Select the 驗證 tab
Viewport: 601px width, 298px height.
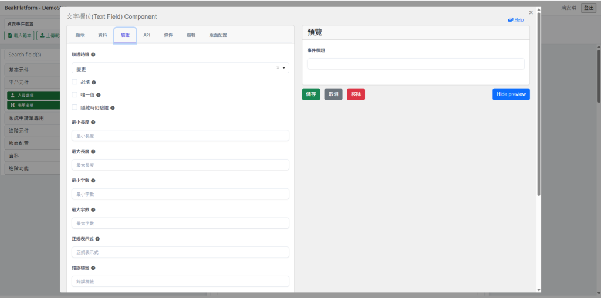(125, 35)
